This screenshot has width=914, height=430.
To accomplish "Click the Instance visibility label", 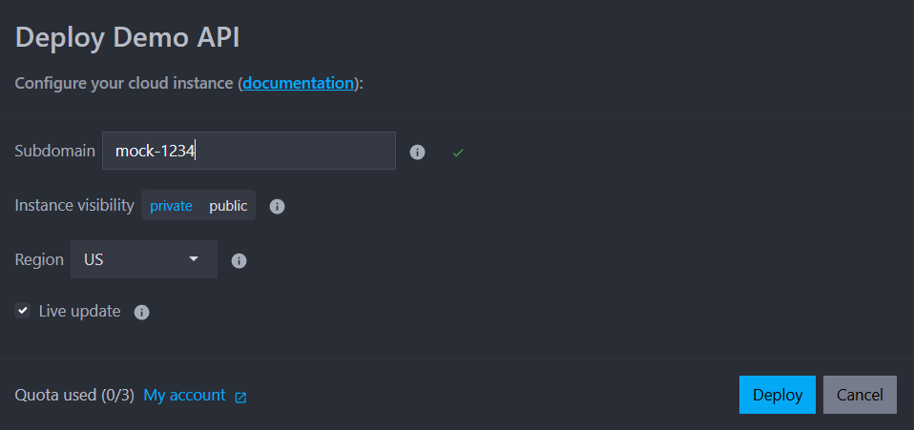I will (74, 205).
